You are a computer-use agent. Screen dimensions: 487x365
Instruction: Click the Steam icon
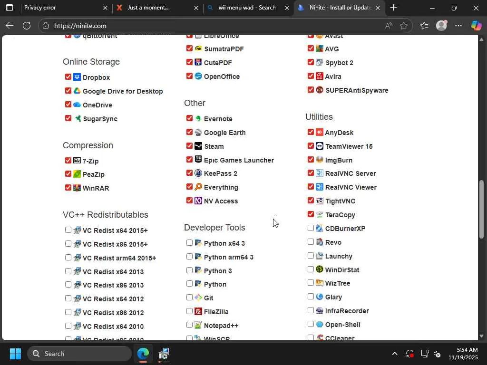(x=198, y=146)
